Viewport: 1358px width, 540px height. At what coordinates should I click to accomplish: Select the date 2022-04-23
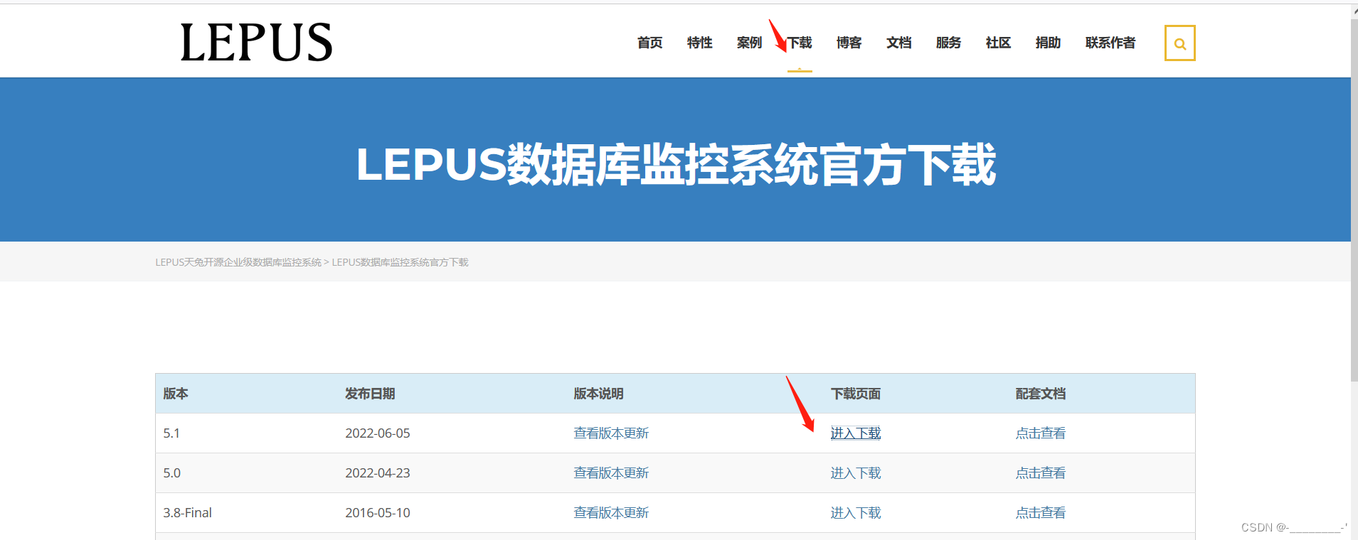click(x=378, y=473)
